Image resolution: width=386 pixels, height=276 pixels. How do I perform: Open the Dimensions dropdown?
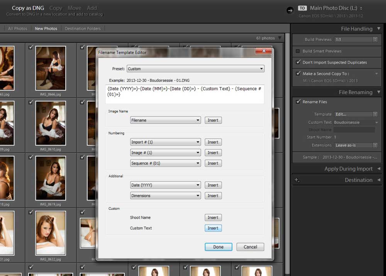point(166,196)
